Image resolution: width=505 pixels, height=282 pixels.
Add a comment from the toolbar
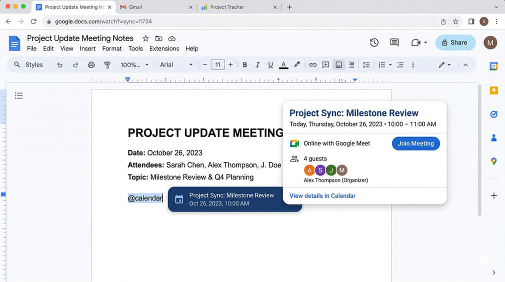[x=325, y=65]
